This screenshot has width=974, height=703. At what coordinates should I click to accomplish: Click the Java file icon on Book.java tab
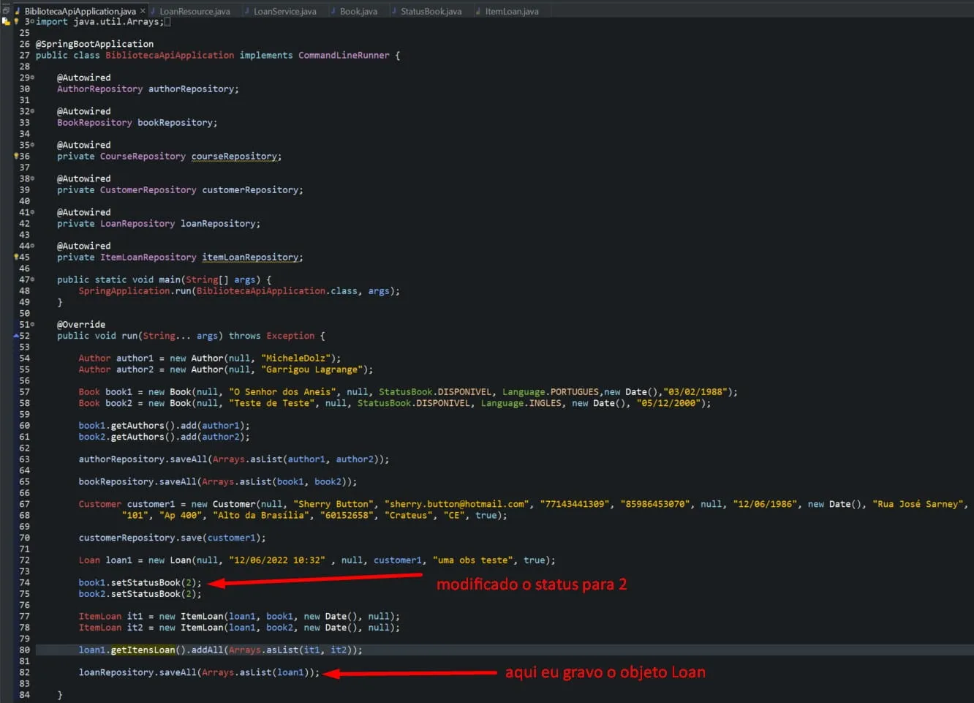333,11
